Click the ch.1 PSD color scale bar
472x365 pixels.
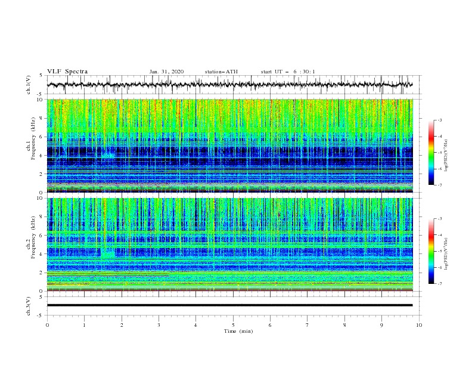tap(431, 153)
